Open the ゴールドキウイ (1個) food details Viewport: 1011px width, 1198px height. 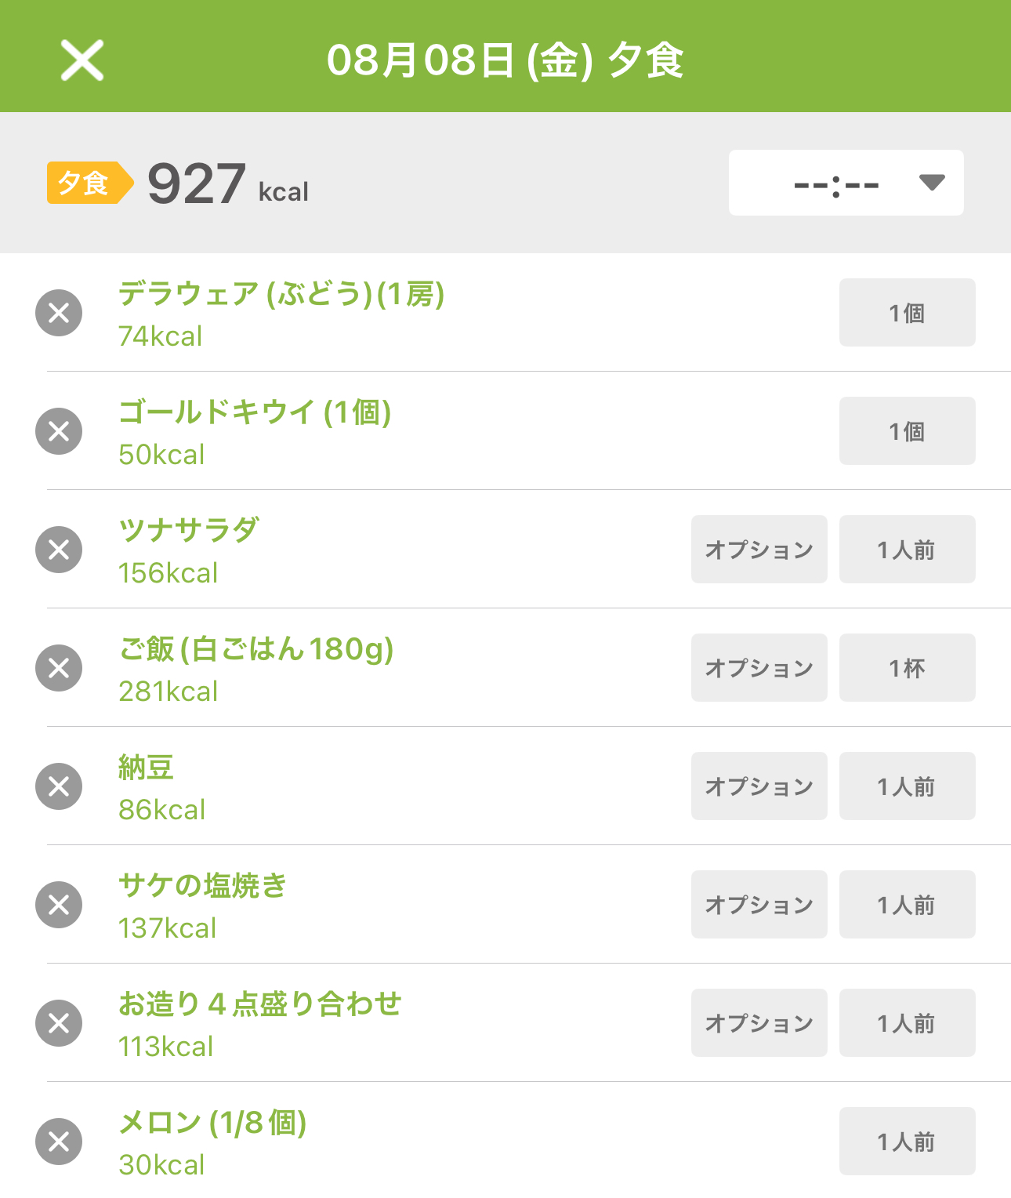point(255,412)
